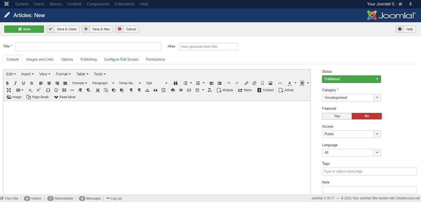
Task: Open the editor Tools menu
Action: point(100,74)
